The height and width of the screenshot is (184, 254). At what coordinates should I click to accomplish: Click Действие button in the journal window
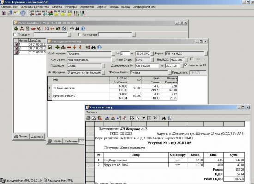pyautogui.click(x=37, y=137)
